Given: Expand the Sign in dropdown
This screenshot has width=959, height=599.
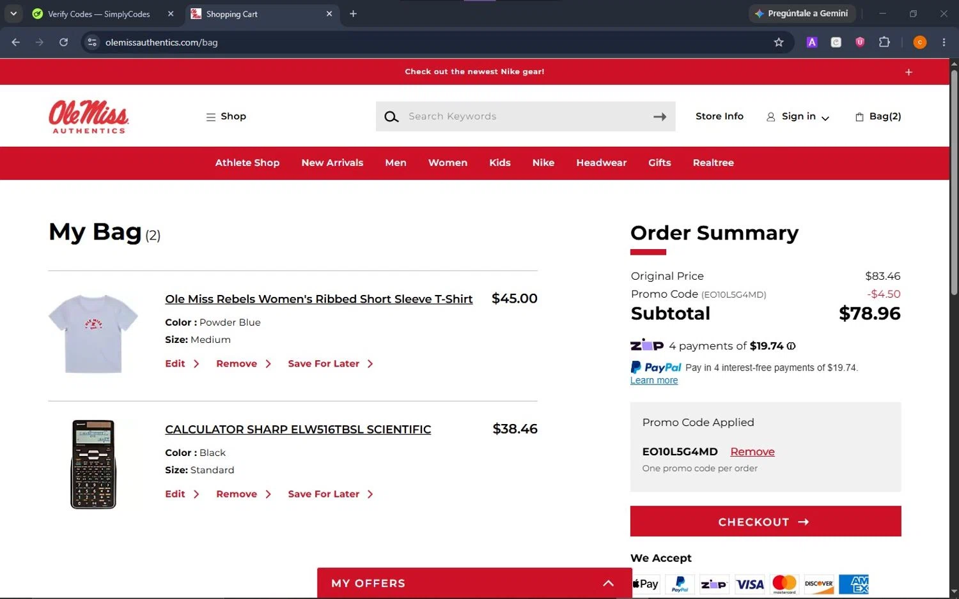Looking at the screenshot, I should point(798,117).
